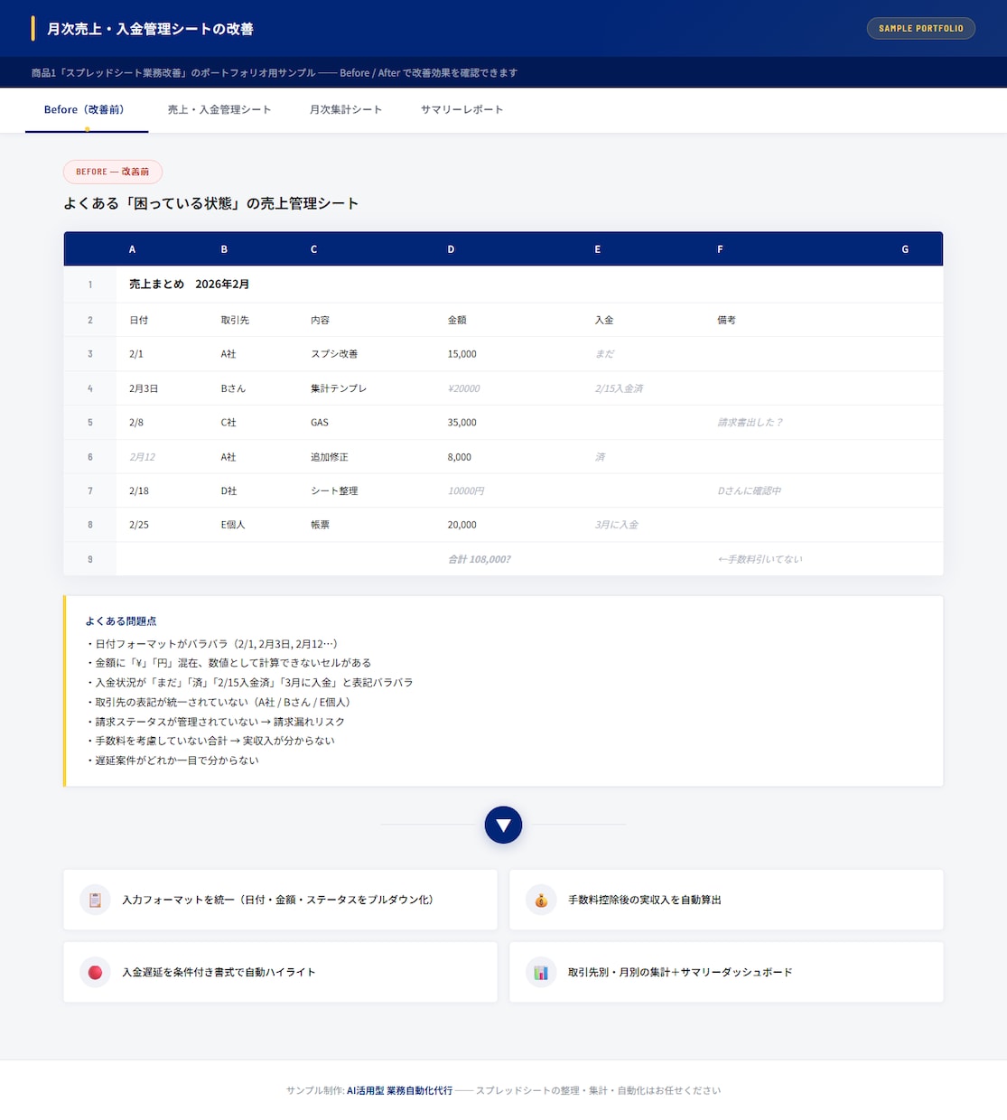The height and width of the screenshot is (1120, 1007).
Task: Click the cell 2/15入金済
Action: click(x=620, y=388)
